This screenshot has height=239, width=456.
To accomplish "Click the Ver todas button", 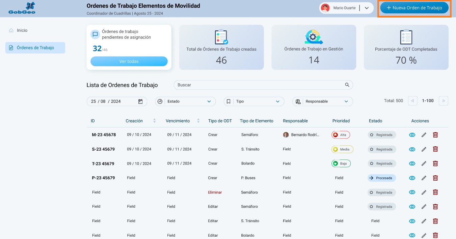I will [129, 61].
